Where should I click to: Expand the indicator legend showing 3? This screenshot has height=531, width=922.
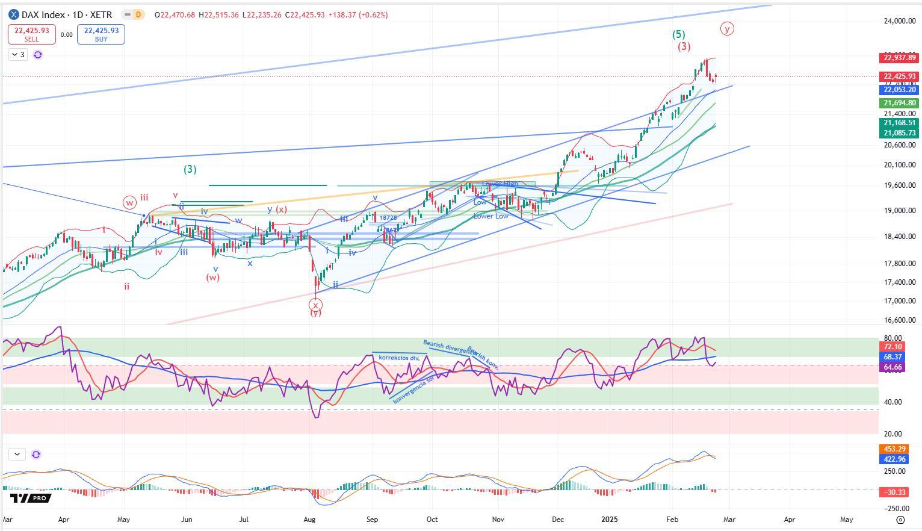[x=18, y=55]
